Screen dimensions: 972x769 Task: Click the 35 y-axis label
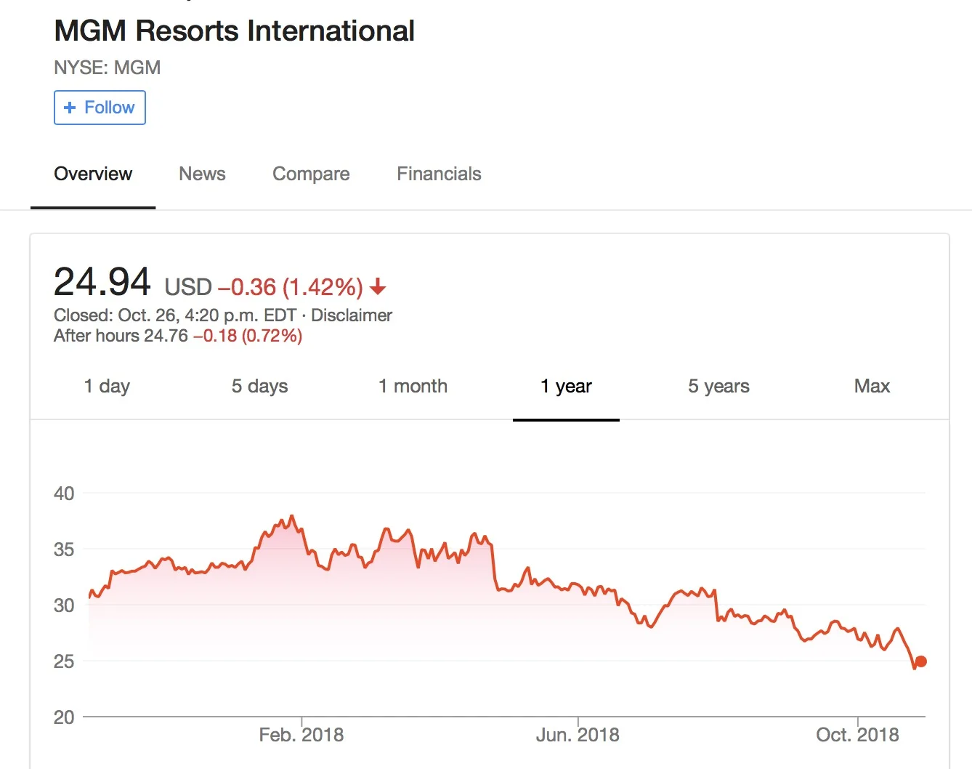point(64,549)
